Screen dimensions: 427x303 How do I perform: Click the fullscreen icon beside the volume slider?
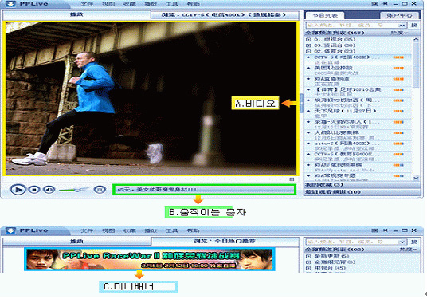coord(100,190)
